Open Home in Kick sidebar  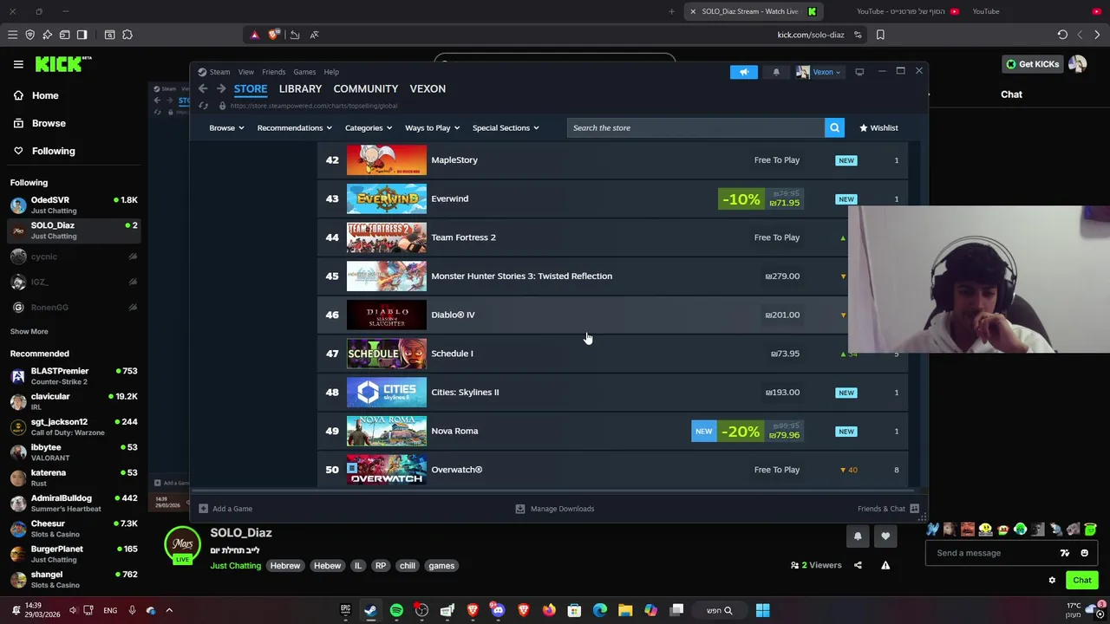click(45, 95)
